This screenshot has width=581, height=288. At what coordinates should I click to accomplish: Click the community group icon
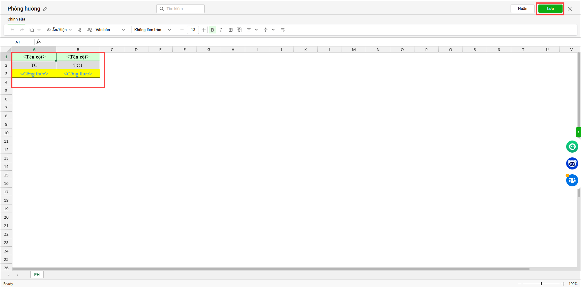pos(572,180)
